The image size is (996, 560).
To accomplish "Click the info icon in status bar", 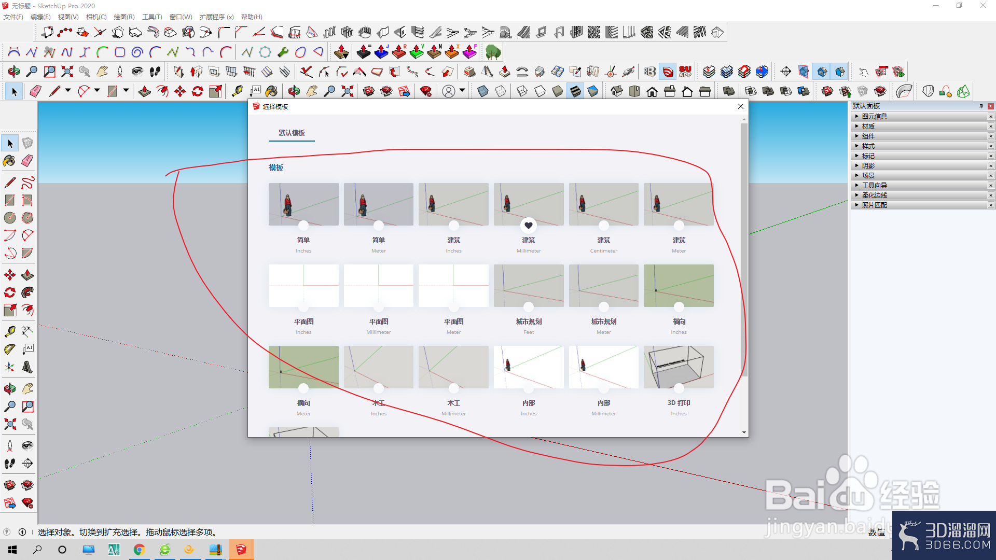I will tap(22, 532).
